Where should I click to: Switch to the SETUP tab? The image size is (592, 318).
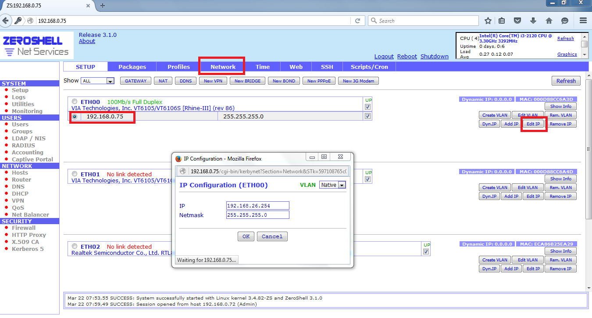[86, 67]
